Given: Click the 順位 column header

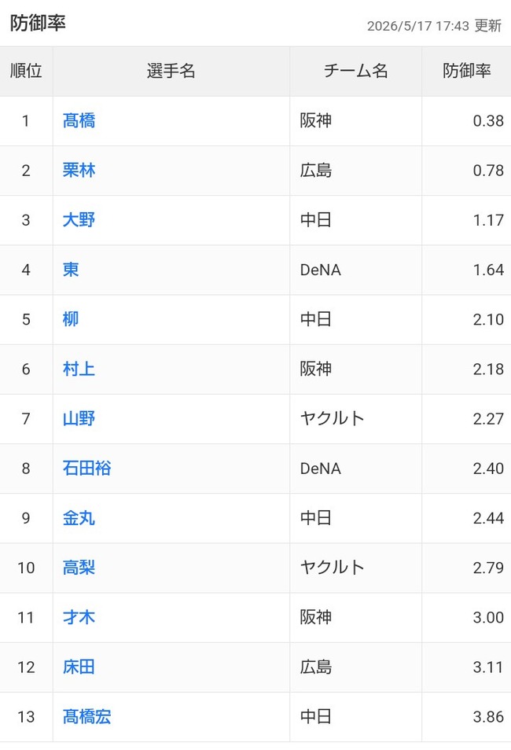Looking at the screenshot, I should 26,72.
